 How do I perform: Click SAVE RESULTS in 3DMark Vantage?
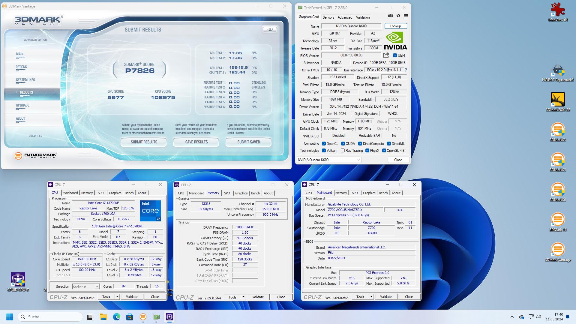click(196, 142)
